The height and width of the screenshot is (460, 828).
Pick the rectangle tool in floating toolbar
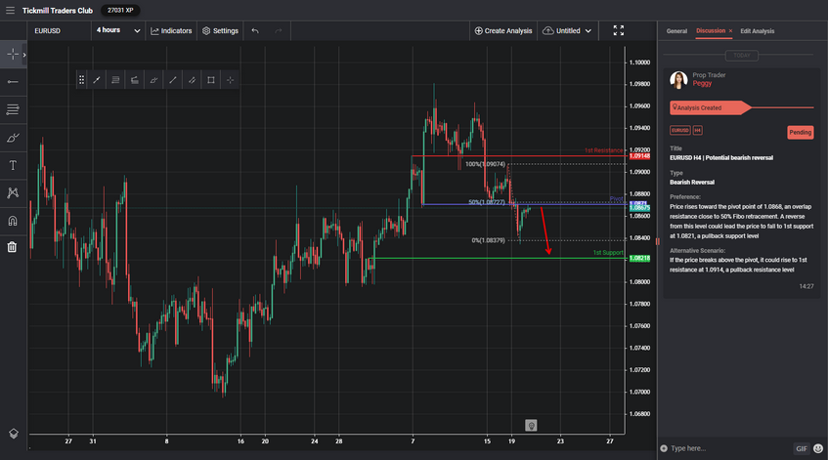211,80
